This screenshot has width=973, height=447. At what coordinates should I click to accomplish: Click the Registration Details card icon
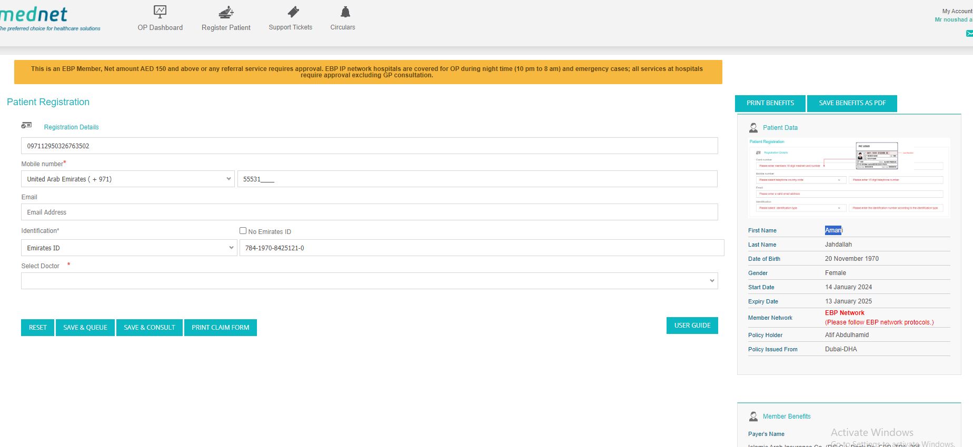tap(26, 125)
